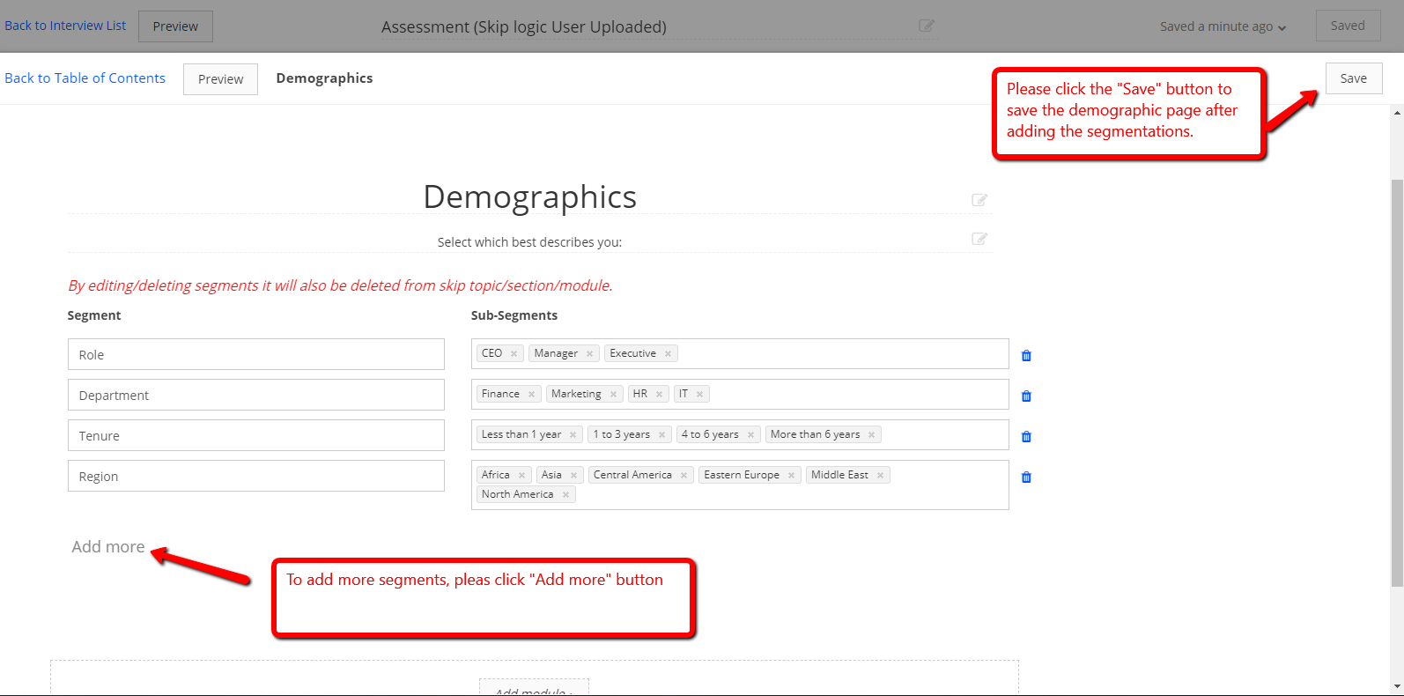Click the vertical scrollbar thumb
This screenshot has width=1404, height=696.
coord(1397,382)
